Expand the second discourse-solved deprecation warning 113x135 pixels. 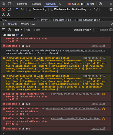click(x=8, y=76)
